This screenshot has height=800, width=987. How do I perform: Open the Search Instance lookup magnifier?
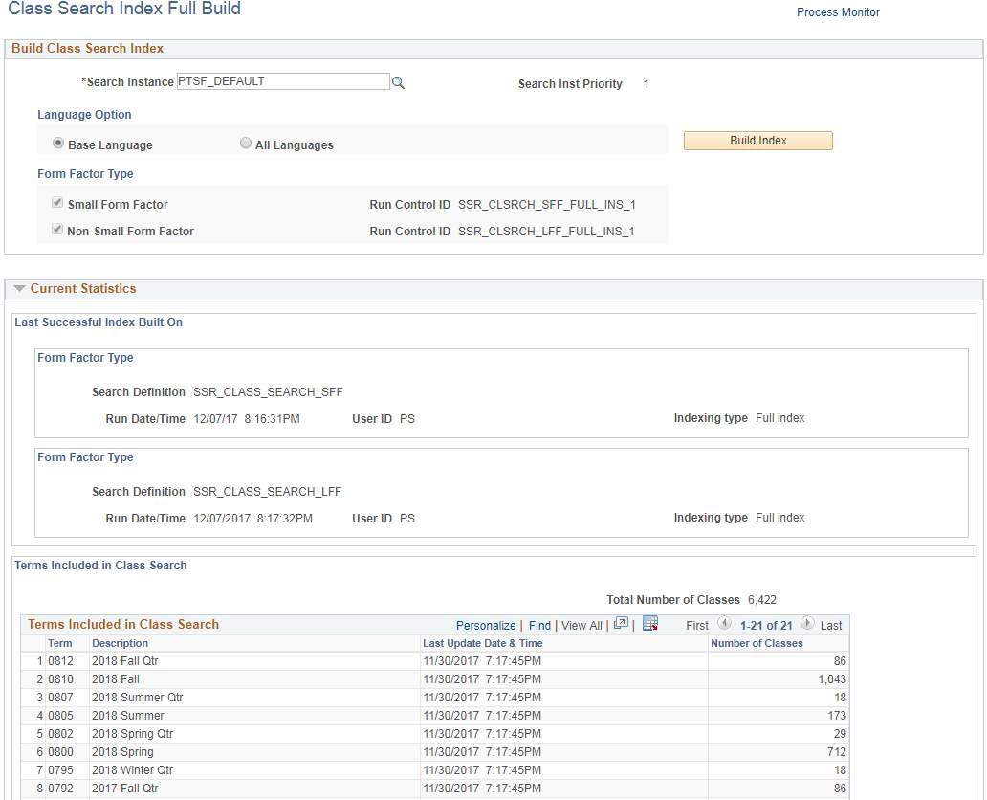click(398, 81)
